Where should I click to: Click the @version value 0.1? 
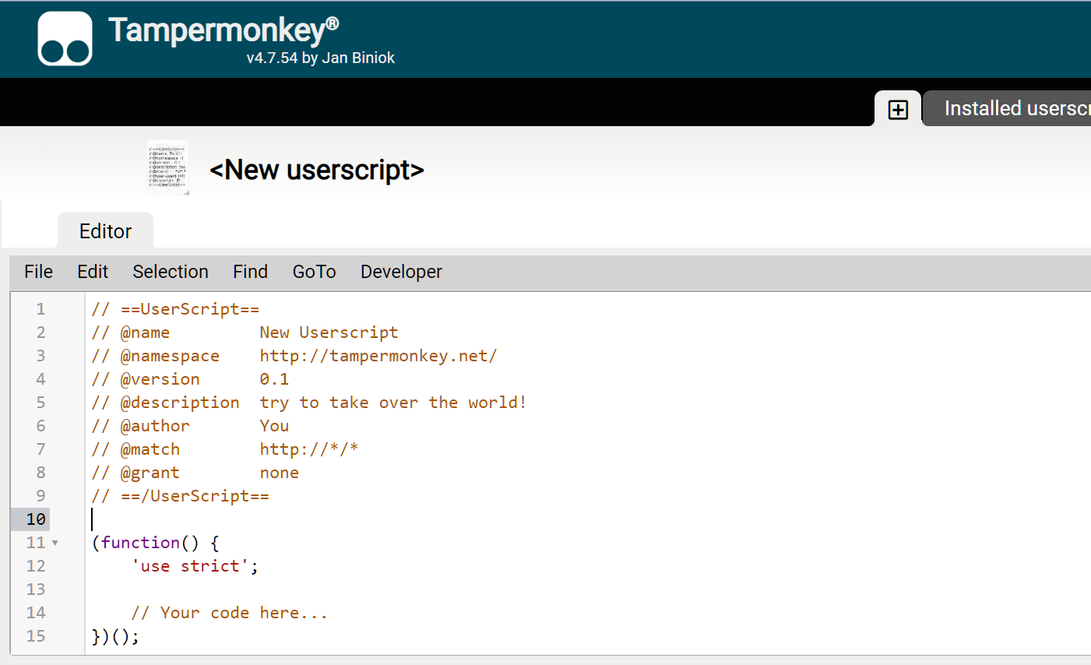click(x=274, y=379)
